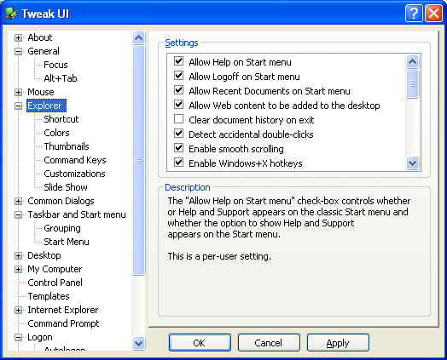Uncheck Enable Windows+X hotkeys
This screenshot has height=360, width=447.
pos(179,163)
